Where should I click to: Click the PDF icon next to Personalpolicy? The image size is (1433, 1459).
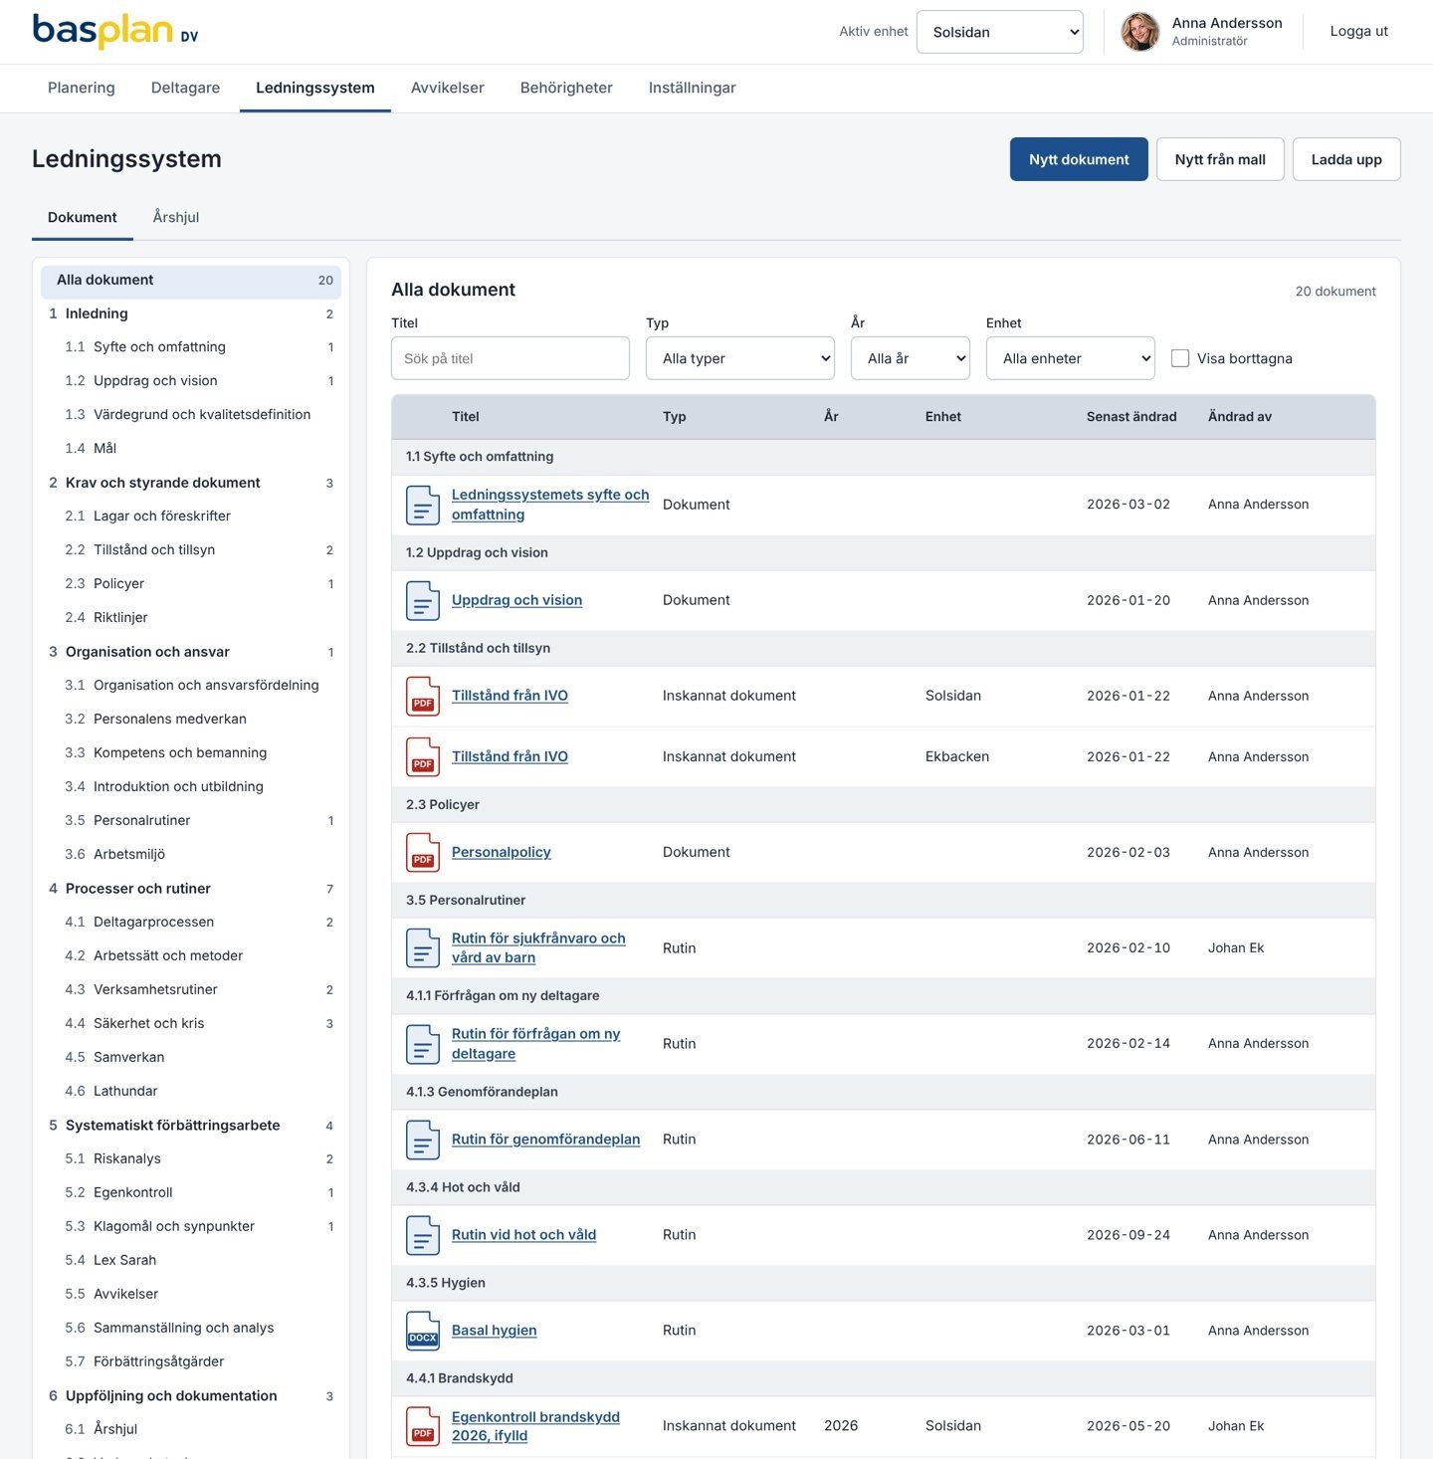(x=423, y=852)
